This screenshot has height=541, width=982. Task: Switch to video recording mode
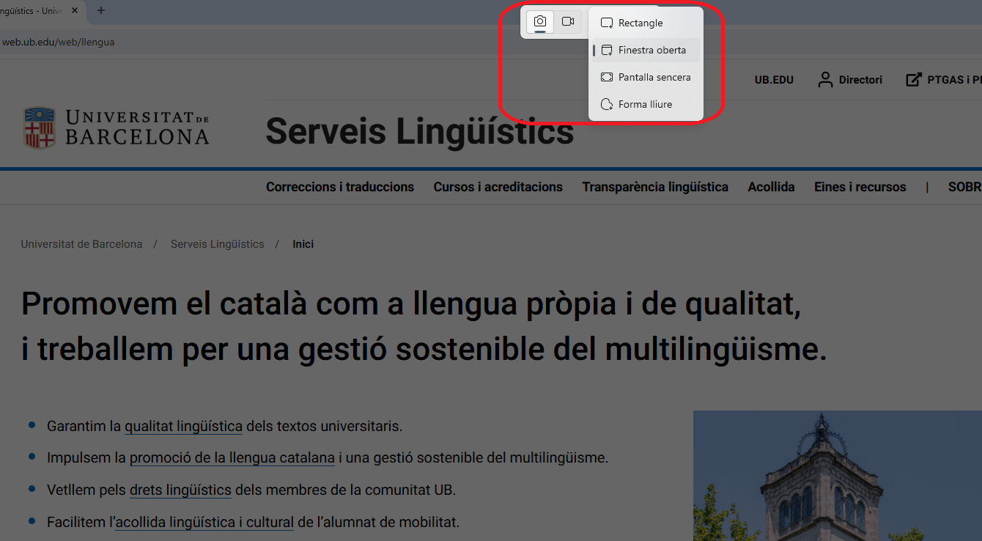pos(567,22)
